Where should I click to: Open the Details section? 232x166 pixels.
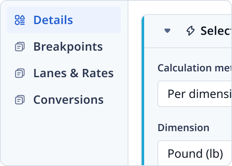click(x=53, y=20)
